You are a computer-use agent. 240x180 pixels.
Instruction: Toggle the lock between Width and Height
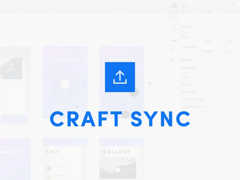coord(218,37)
